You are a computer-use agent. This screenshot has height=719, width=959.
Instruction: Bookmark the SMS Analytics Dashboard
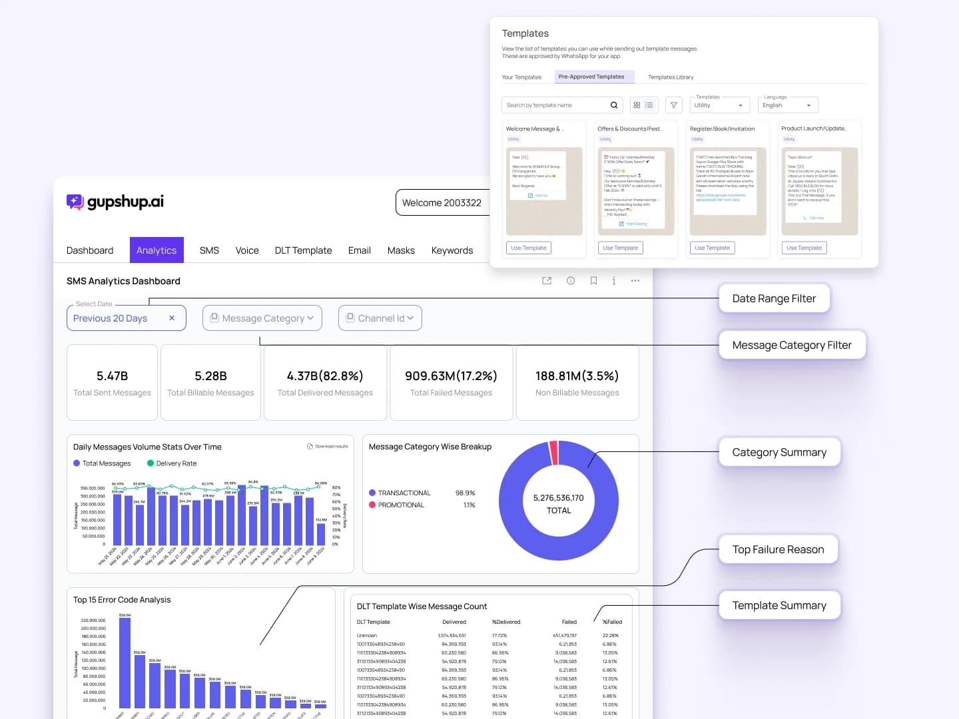click(x=593, y=281)
